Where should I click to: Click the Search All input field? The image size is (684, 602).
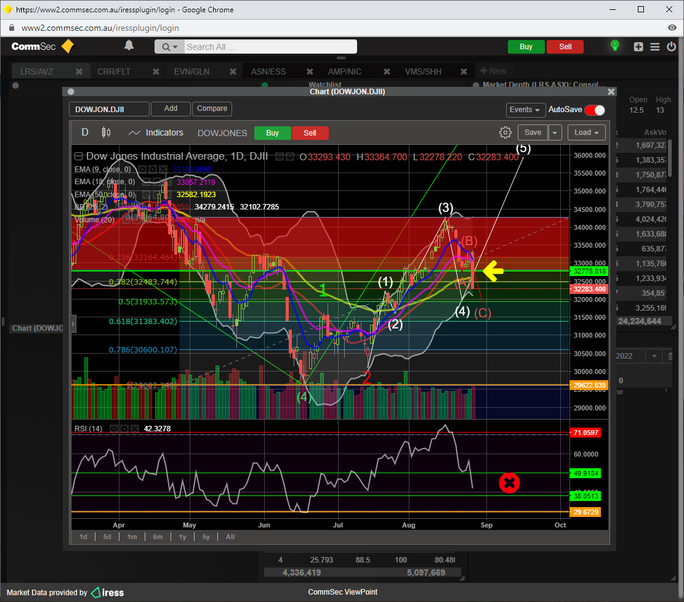click(270, 47)
